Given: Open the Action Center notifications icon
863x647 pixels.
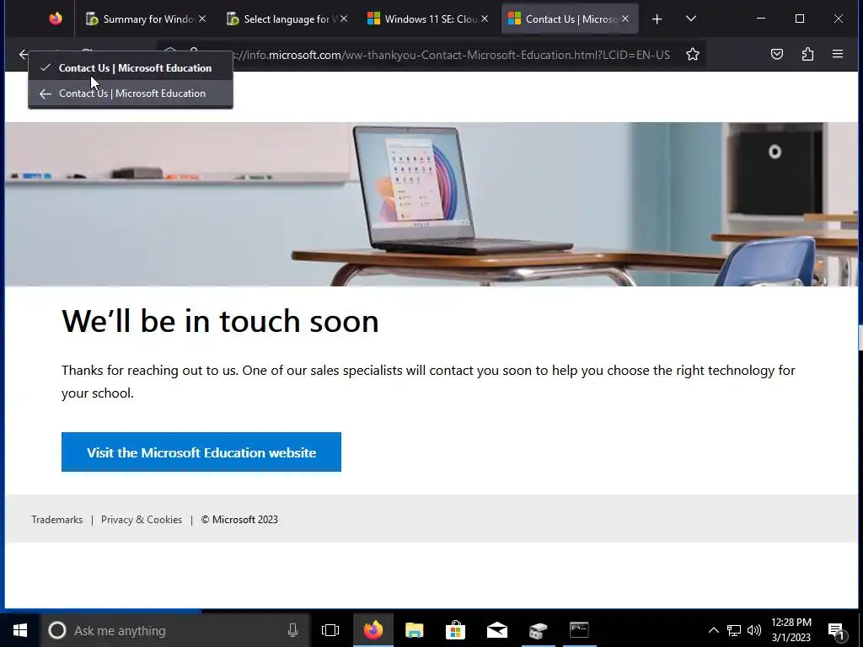Looking at the screenshot, I should 836,630.
